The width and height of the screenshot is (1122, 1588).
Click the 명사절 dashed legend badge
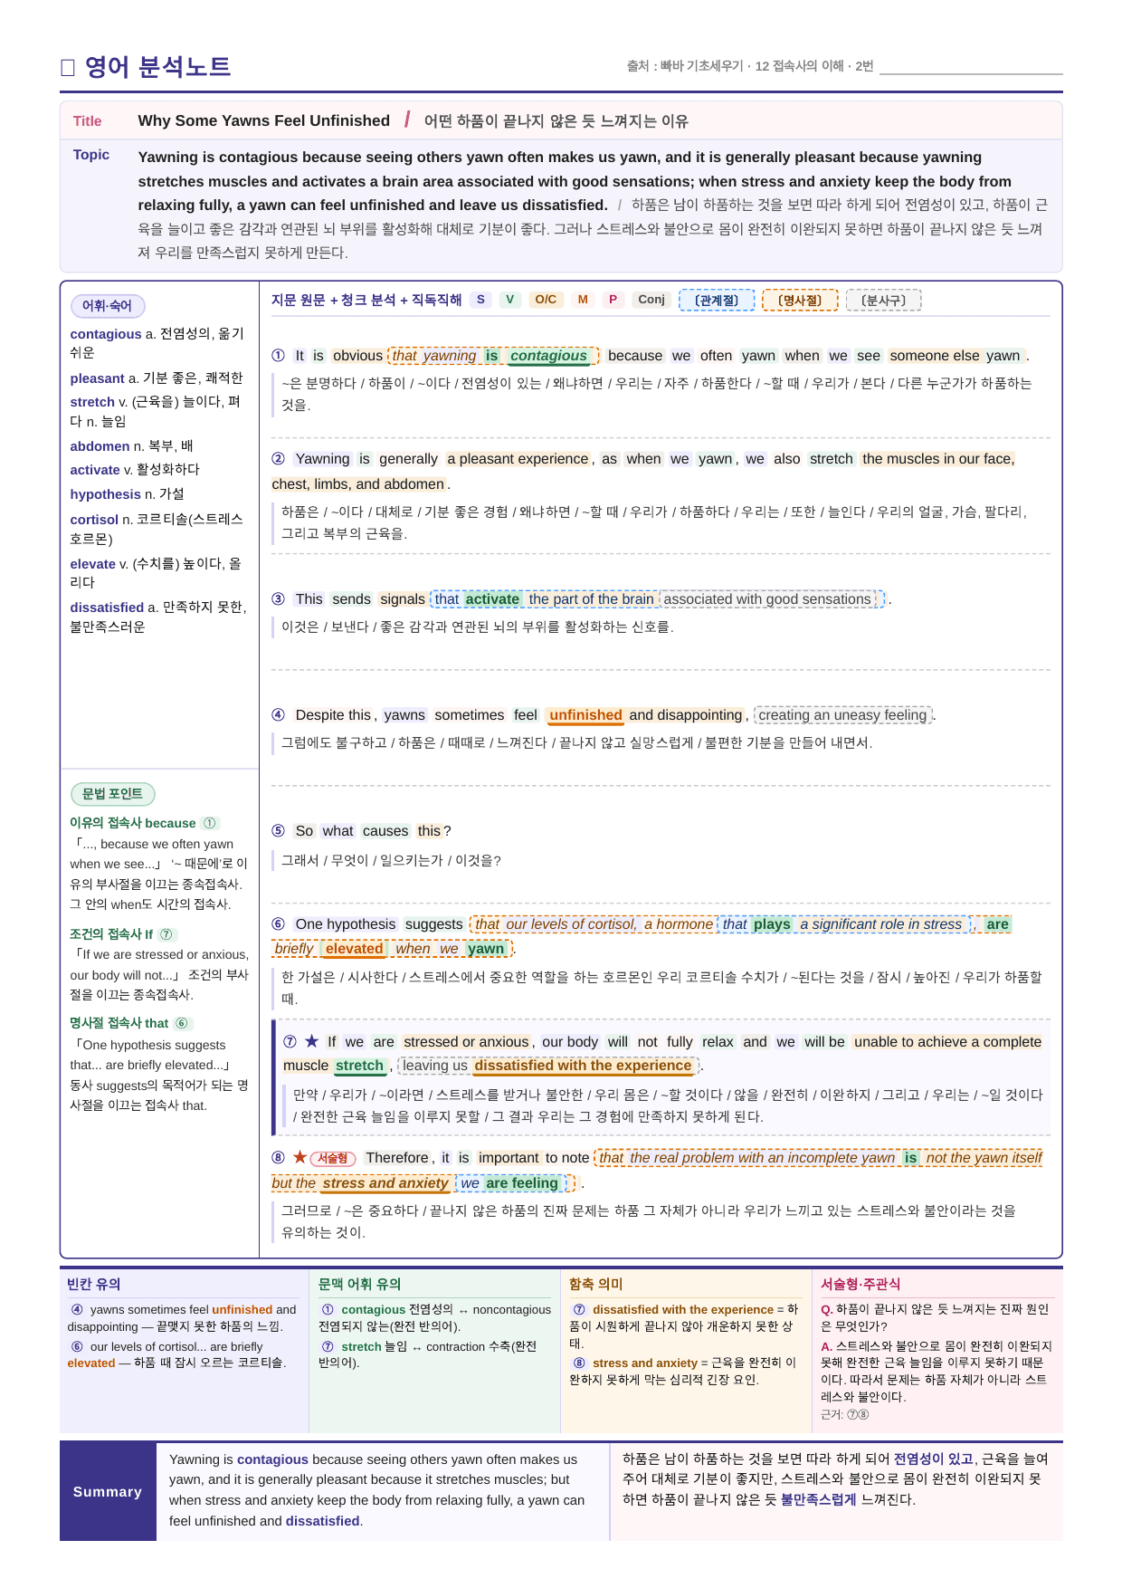click(x=800, y=301)
